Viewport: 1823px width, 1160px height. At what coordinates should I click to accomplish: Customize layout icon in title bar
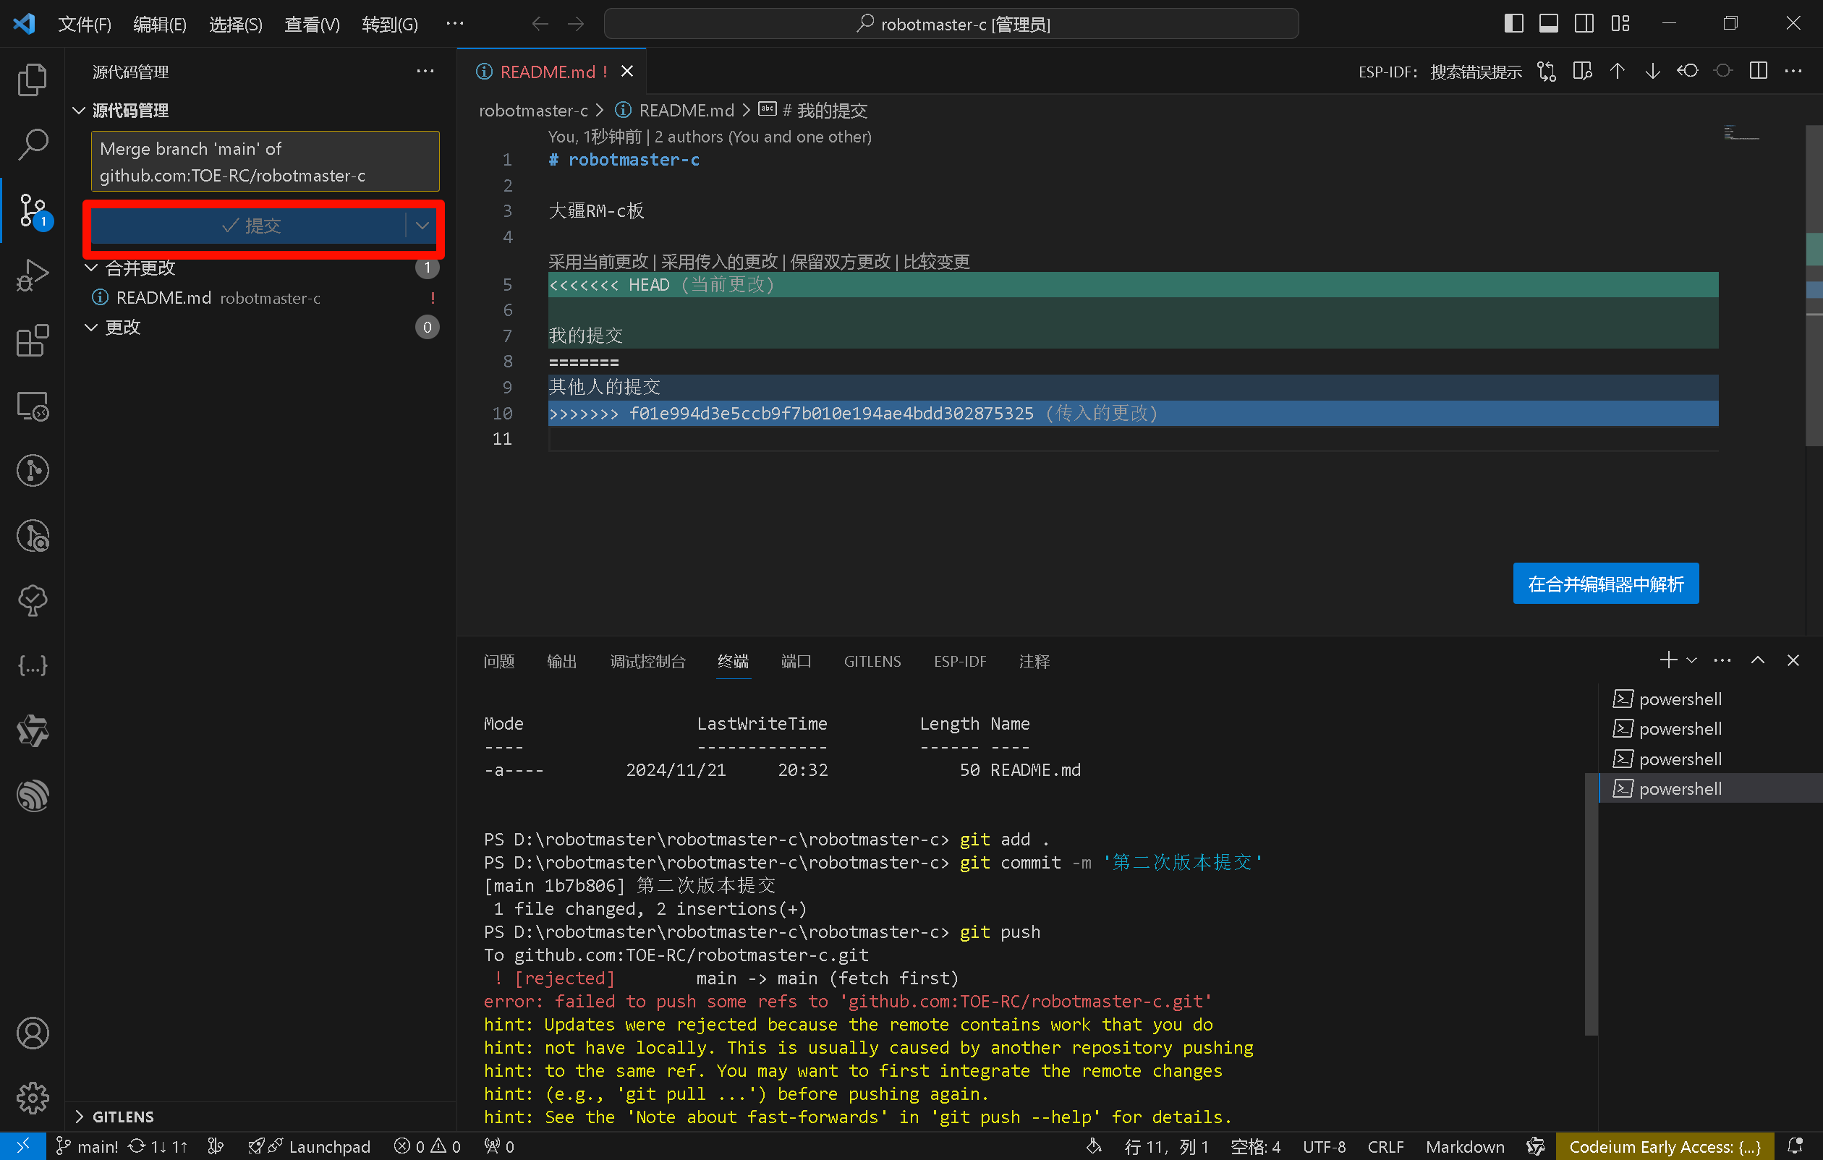1620,23
